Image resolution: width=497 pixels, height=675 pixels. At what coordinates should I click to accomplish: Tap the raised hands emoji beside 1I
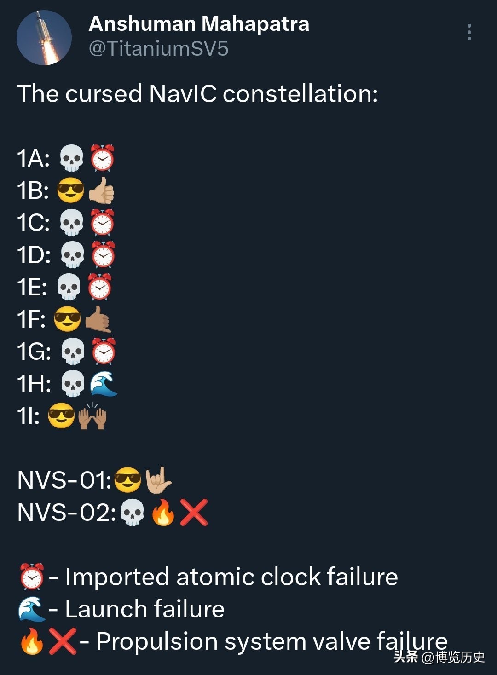pos(92,416)
